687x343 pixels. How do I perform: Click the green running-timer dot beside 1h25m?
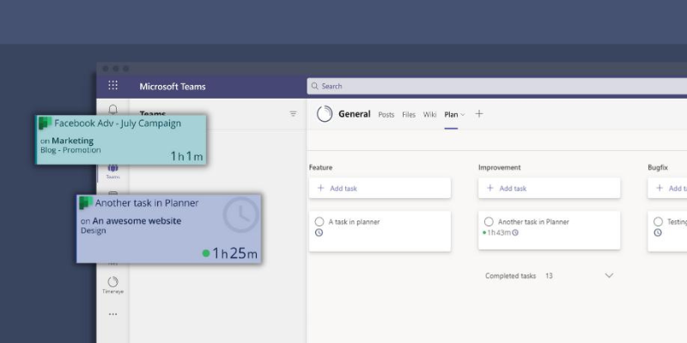(x=206, y=253)
